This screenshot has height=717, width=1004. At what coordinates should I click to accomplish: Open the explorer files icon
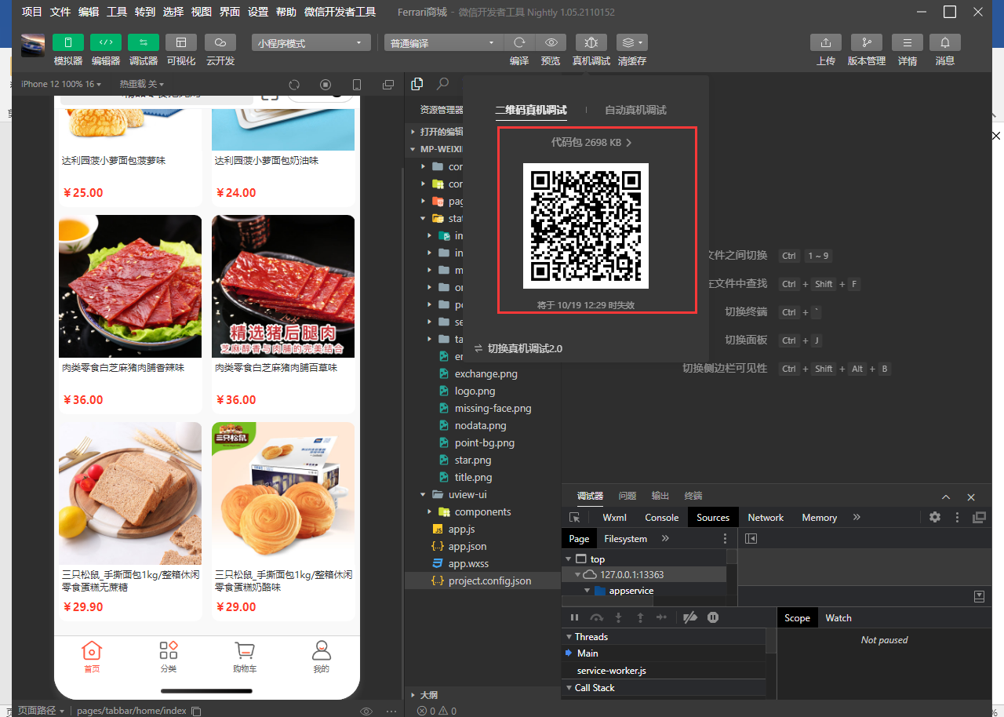(417, 84)
